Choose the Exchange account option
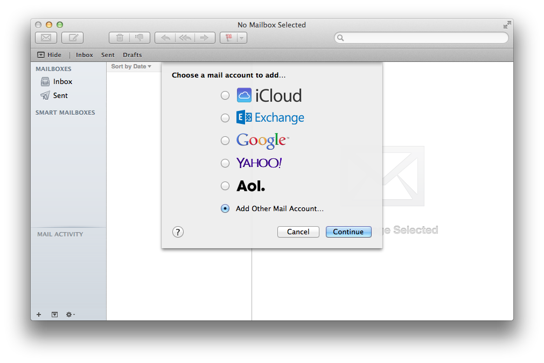The height and width of the screenshot is (363, 544). (x=225, y=118)
